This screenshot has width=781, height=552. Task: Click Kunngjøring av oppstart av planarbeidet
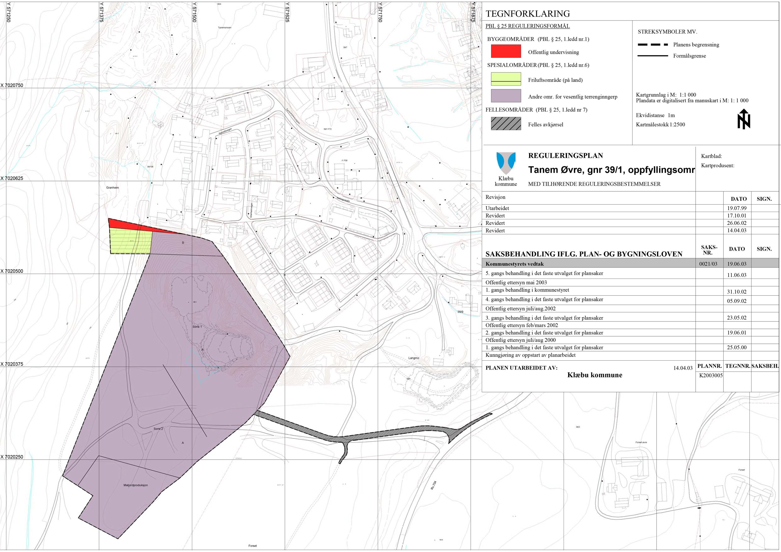(x=531, y=355)
